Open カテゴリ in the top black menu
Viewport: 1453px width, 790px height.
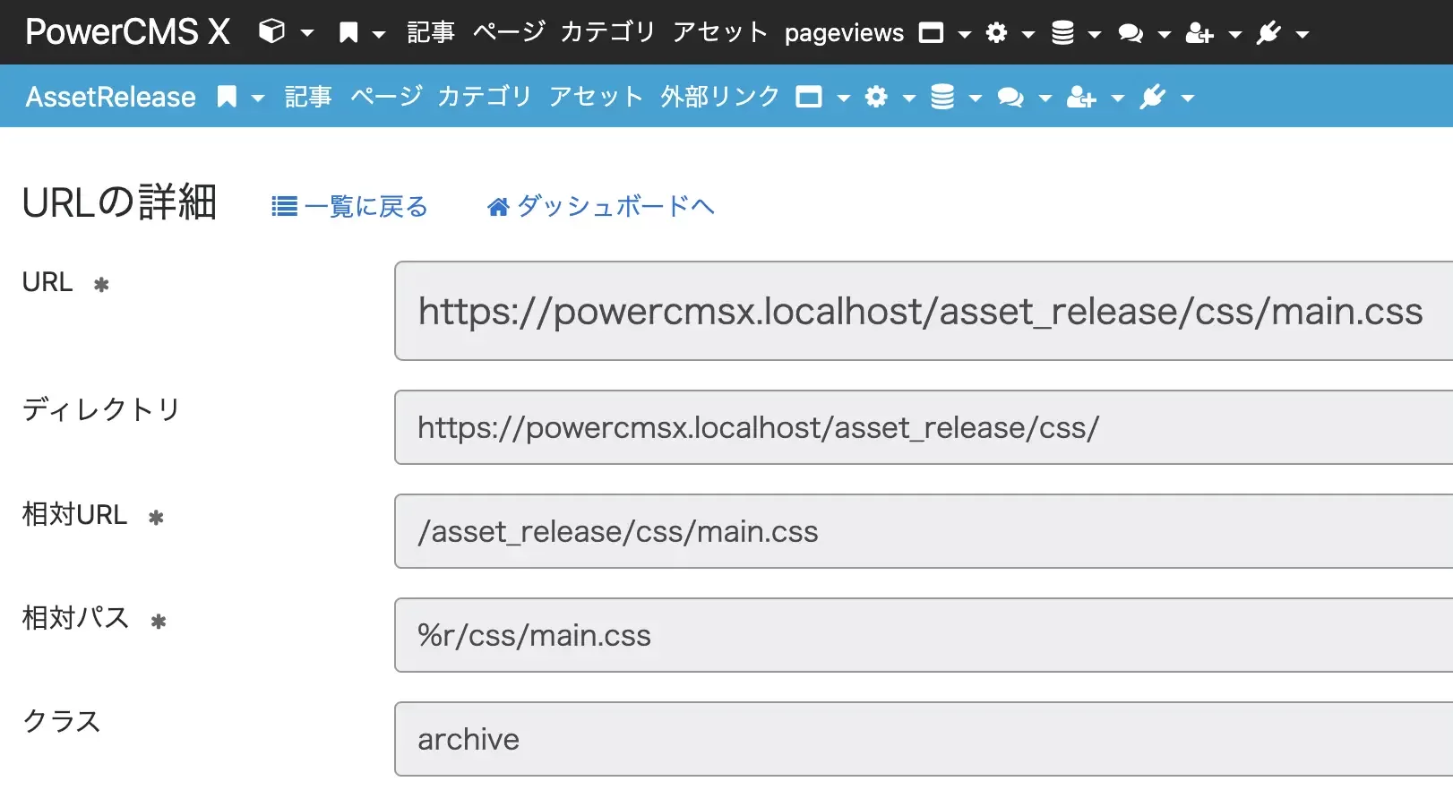click(608, 32)
